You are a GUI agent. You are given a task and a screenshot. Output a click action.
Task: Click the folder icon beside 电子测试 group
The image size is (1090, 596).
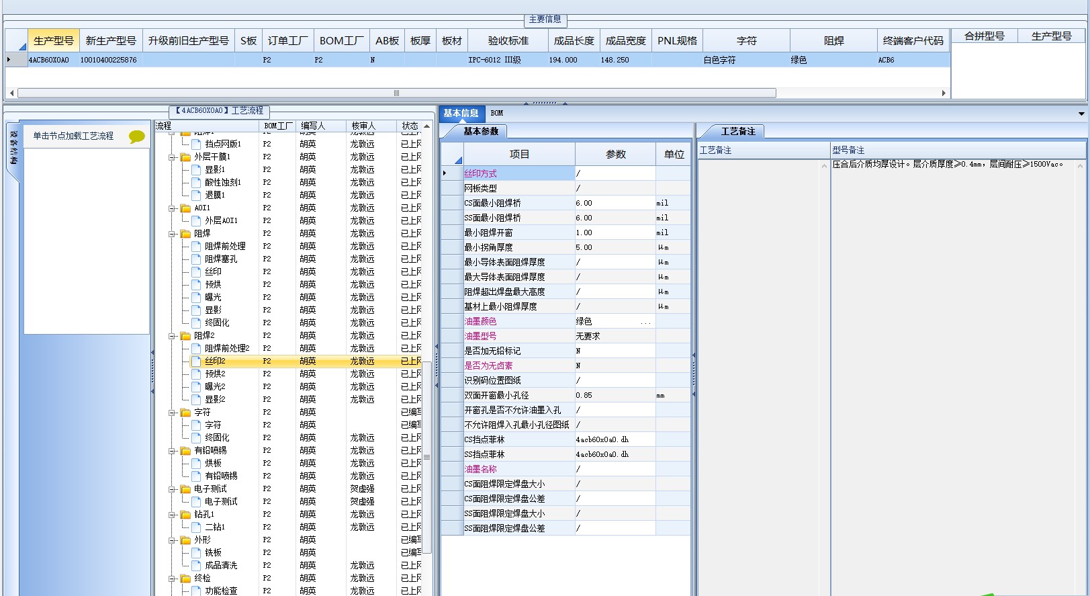186,488
